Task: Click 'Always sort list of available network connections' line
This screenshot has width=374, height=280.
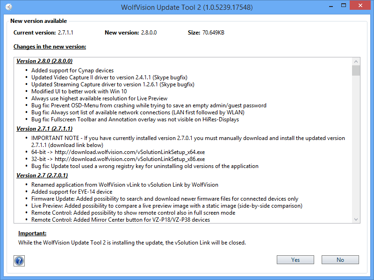Action: [138, 112]
